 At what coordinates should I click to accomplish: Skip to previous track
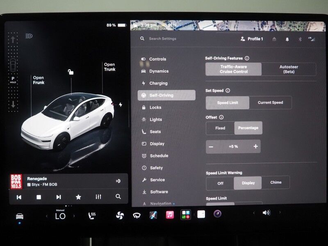tap(19, 197)
